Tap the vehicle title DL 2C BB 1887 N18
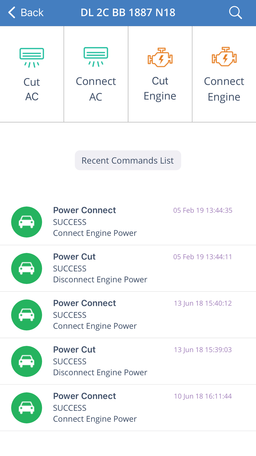 [x=128, y=13]
